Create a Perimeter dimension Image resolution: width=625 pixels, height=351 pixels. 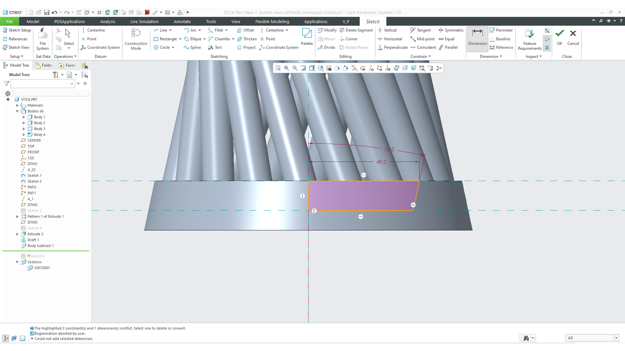pyautogui.click(x=501, y=30)
